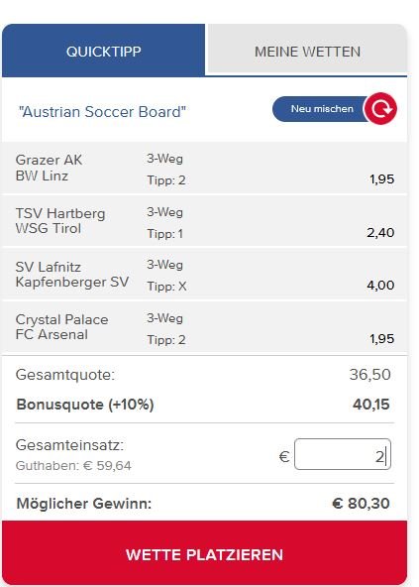
Task: Click the Neu mischen button
Action: (322, 109)
